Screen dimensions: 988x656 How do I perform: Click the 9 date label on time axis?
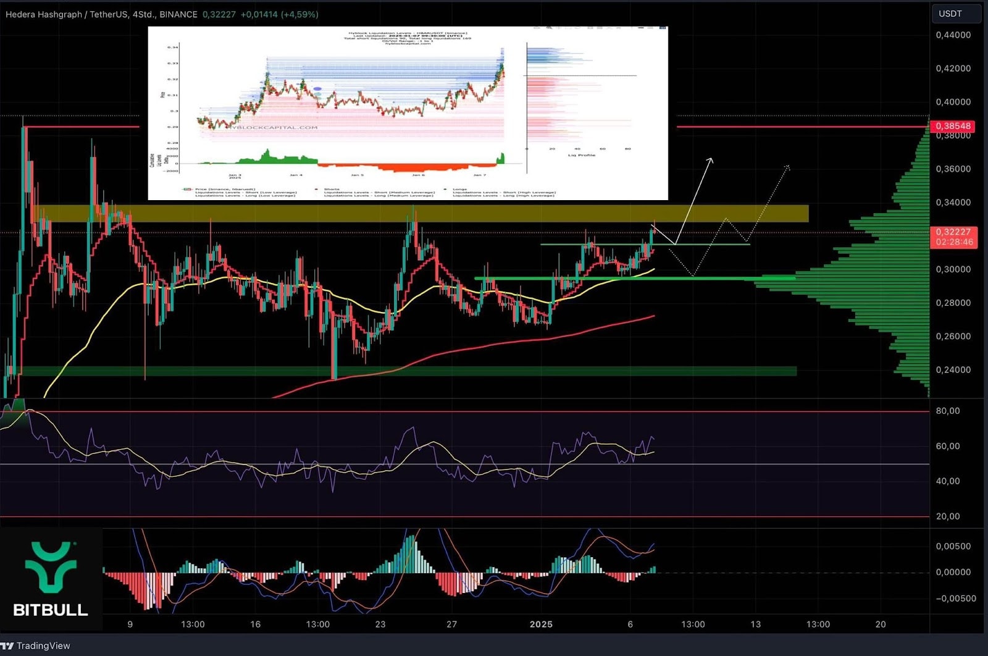pyautogui.click(x=130, y=624)
